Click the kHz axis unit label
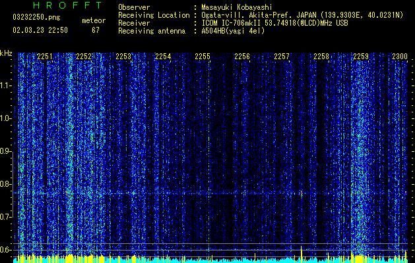415x263 pixels. [x=6, y=53]
